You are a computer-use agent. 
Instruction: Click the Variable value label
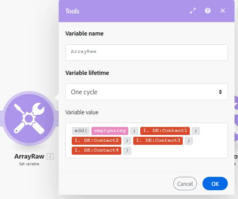tap(82, 112)
